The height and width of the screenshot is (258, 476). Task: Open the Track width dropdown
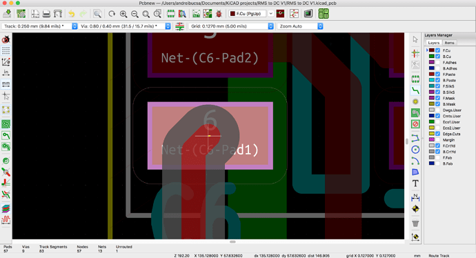[40, 26]
